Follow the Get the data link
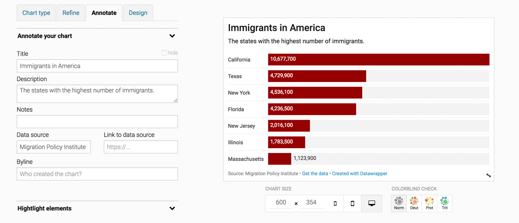 pyautogui.click(x=315, y=173)
